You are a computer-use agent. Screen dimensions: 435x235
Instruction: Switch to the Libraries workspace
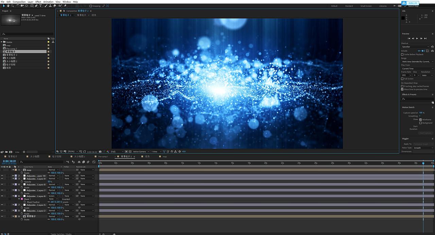click(x=383, y=6)
